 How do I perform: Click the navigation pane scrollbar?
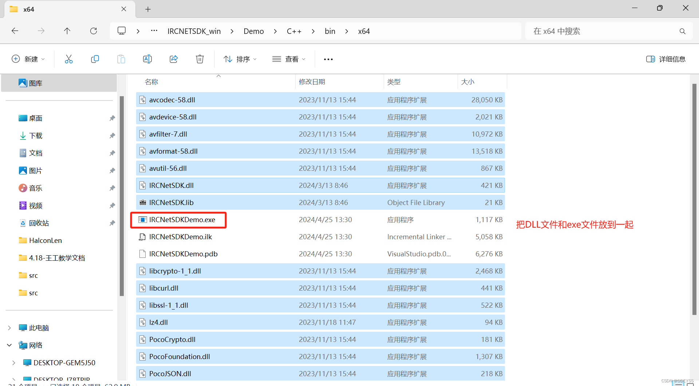coord(122,196)
